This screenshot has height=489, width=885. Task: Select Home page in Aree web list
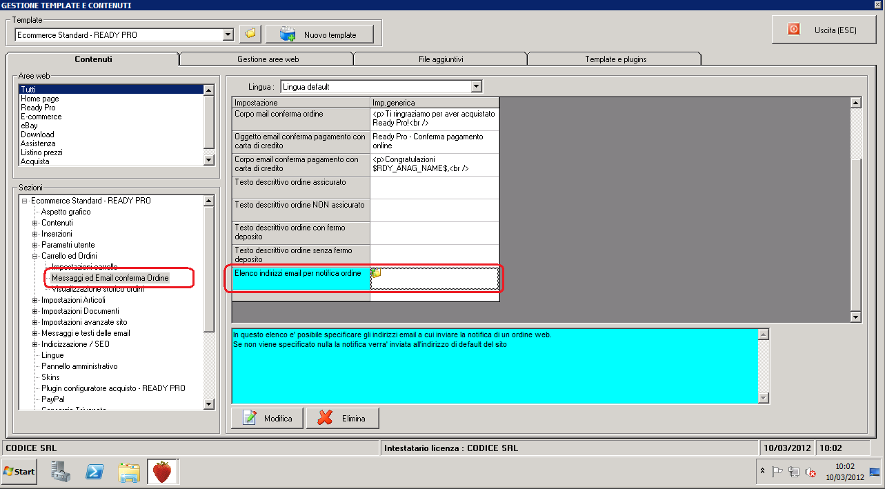(111, 99)
